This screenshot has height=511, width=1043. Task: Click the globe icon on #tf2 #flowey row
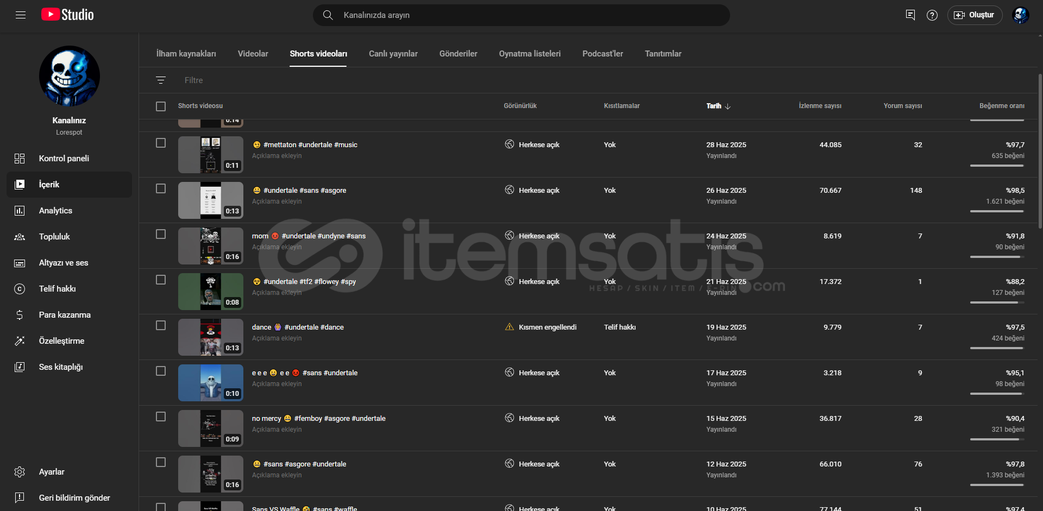tap(510, 281)
